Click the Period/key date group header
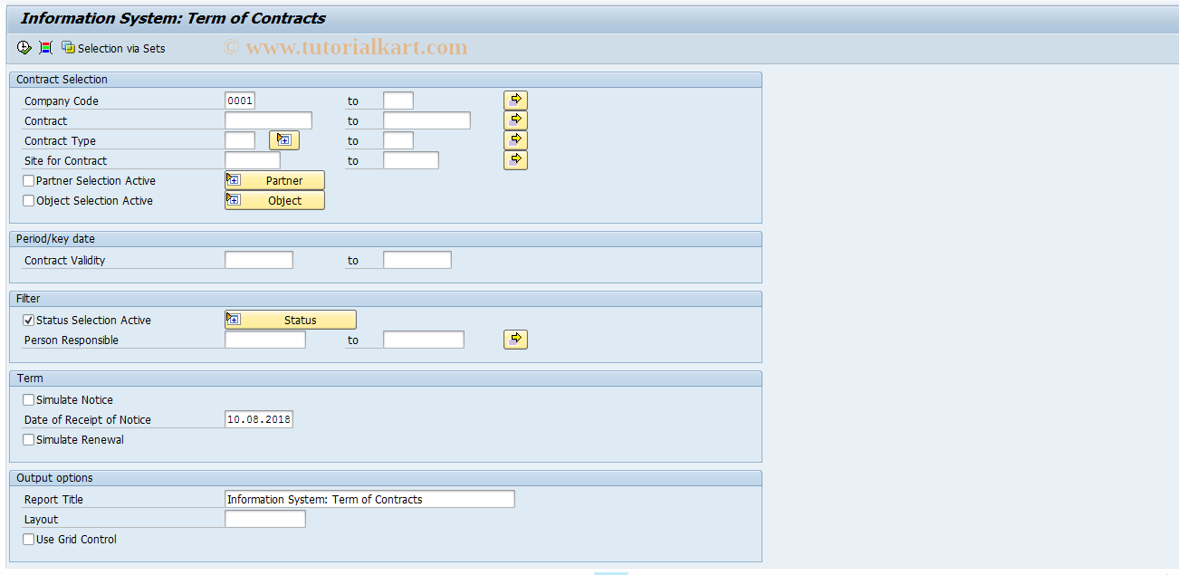The width and height of the screenshot is (1179, 575). pyautogui.click(x=386, y=239)
